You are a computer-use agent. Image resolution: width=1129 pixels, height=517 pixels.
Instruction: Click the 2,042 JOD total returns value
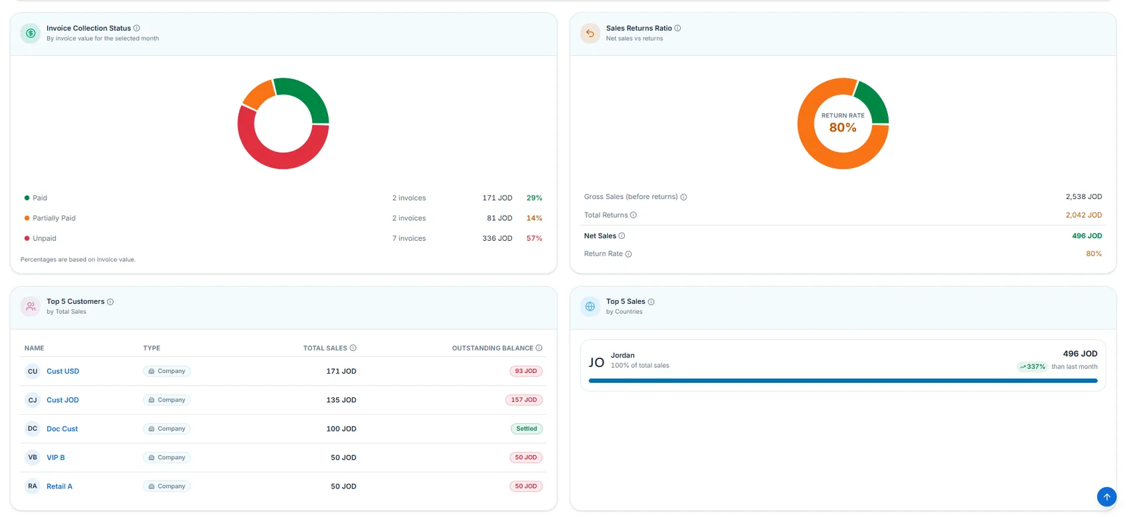pyautogui.click(x=1084, y=215)
